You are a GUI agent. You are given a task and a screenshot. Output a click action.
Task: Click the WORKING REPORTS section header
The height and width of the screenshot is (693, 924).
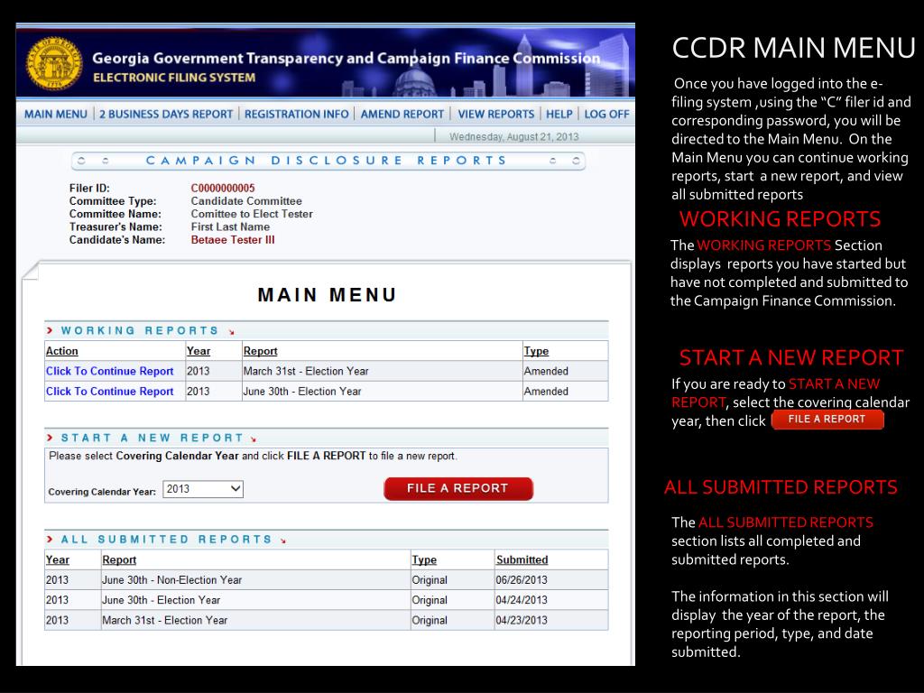[140, 331]
